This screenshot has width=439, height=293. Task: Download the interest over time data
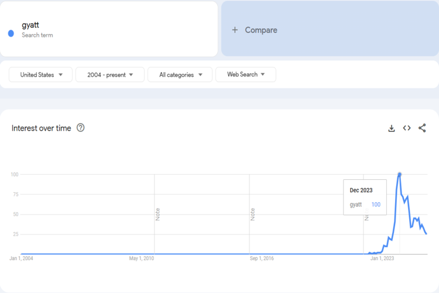[392, 128]
